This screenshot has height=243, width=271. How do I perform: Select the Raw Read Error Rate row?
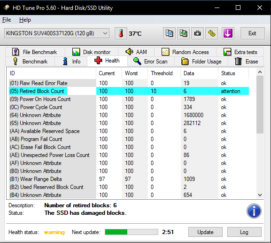point(129,83)
